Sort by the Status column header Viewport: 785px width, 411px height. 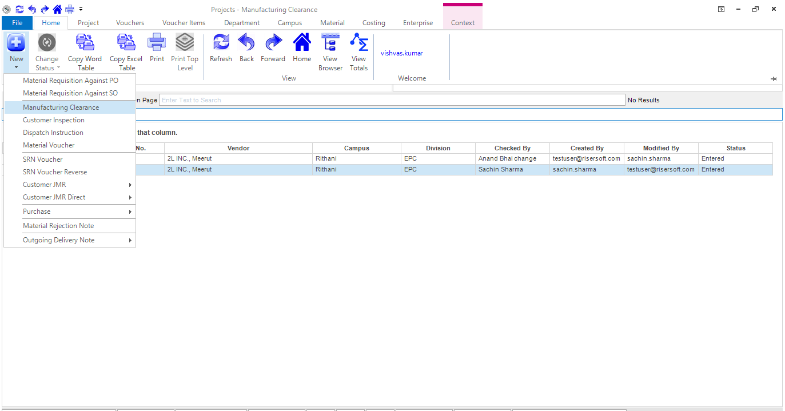pyautogui.click(x=736, y=148)
